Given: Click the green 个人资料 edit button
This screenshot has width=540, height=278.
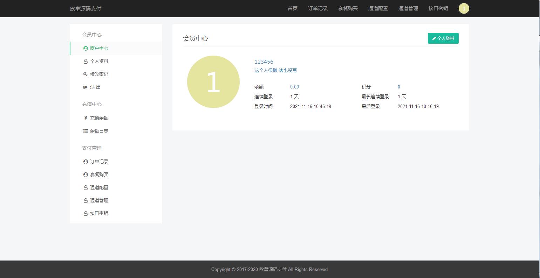Looking at the screenshot, I should point(443,38).
